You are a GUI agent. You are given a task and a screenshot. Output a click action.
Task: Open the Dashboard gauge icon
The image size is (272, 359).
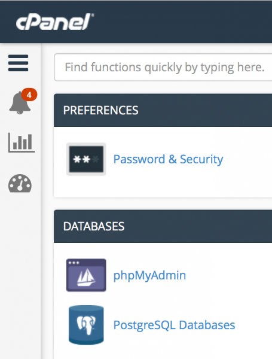click(20, 183)
